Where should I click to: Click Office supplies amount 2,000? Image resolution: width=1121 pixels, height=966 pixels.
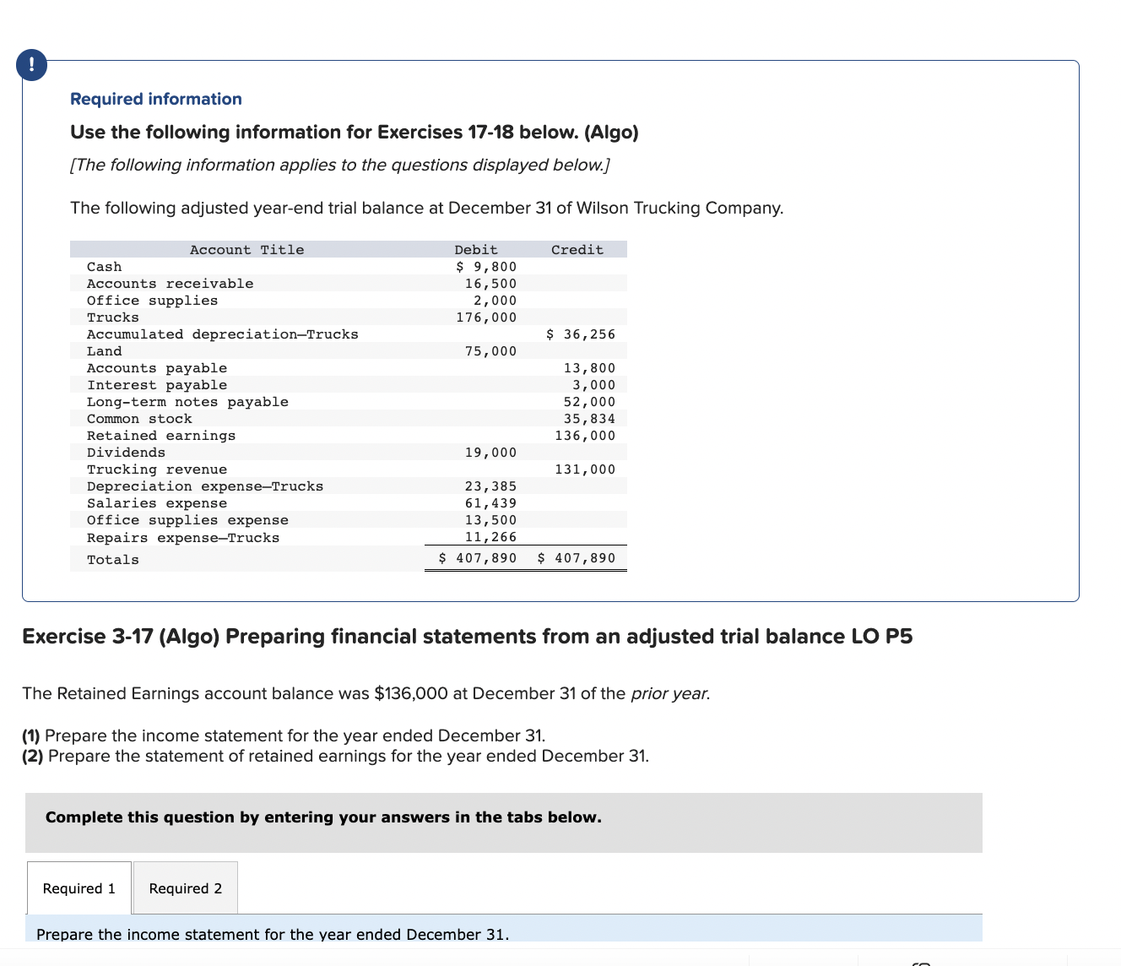pos(495,301)
